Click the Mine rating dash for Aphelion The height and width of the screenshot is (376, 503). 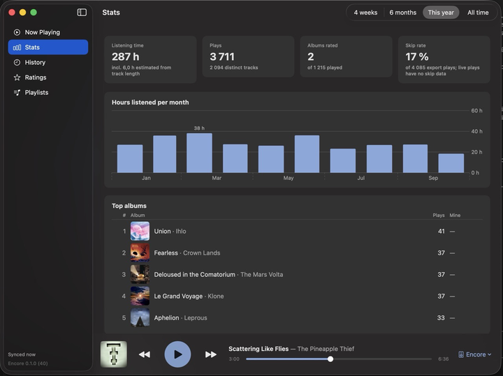(452, 318)
